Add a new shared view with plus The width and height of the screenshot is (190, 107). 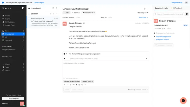click(23, 46)
